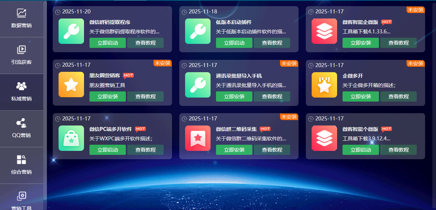The image size is (436, 210).
Task: Click the 企微多开 yellow star icon
Action: point(324,85)
